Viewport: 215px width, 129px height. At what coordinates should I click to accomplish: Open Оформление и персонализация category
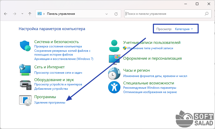point(152,58)
